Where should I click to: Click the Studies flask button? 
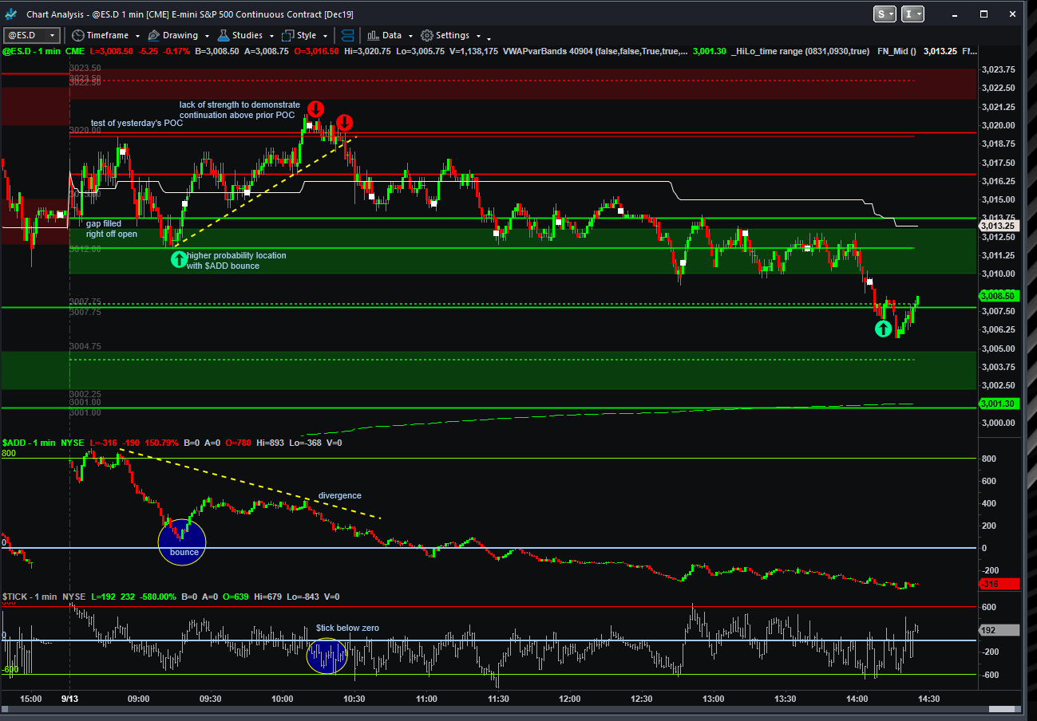[239, 35]
